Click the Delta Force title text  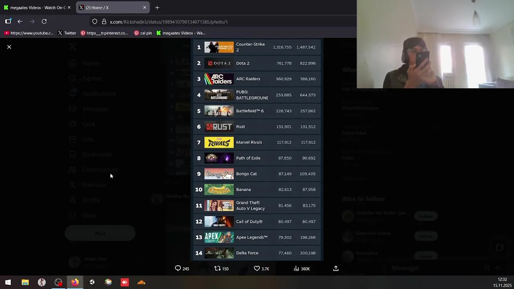(247, 253)
